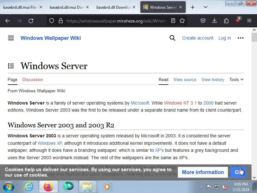Viewport: 257px width, 193px height.
Task: Bookmark this page with the star icon
Action: click(182, 21)
